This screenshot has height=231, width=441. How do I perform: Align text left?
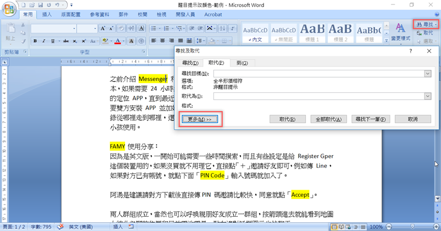(x=154, y=41)
